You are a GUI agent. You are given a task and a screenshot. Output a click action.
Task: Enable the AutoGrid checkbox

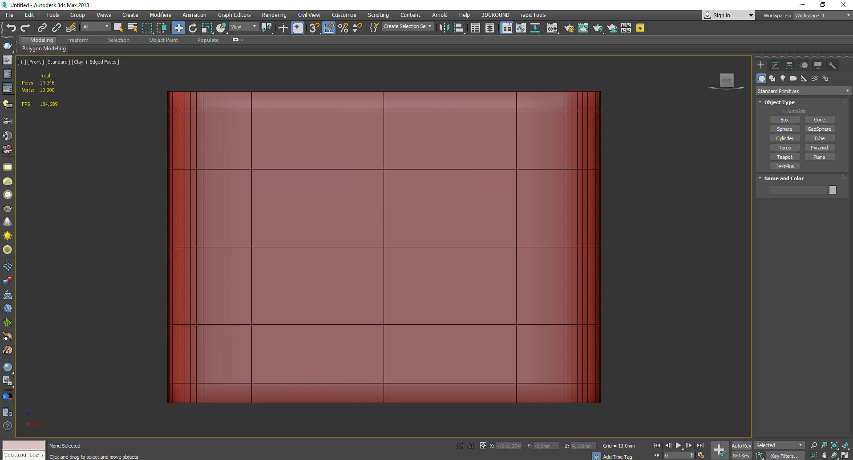click(784, 111)
